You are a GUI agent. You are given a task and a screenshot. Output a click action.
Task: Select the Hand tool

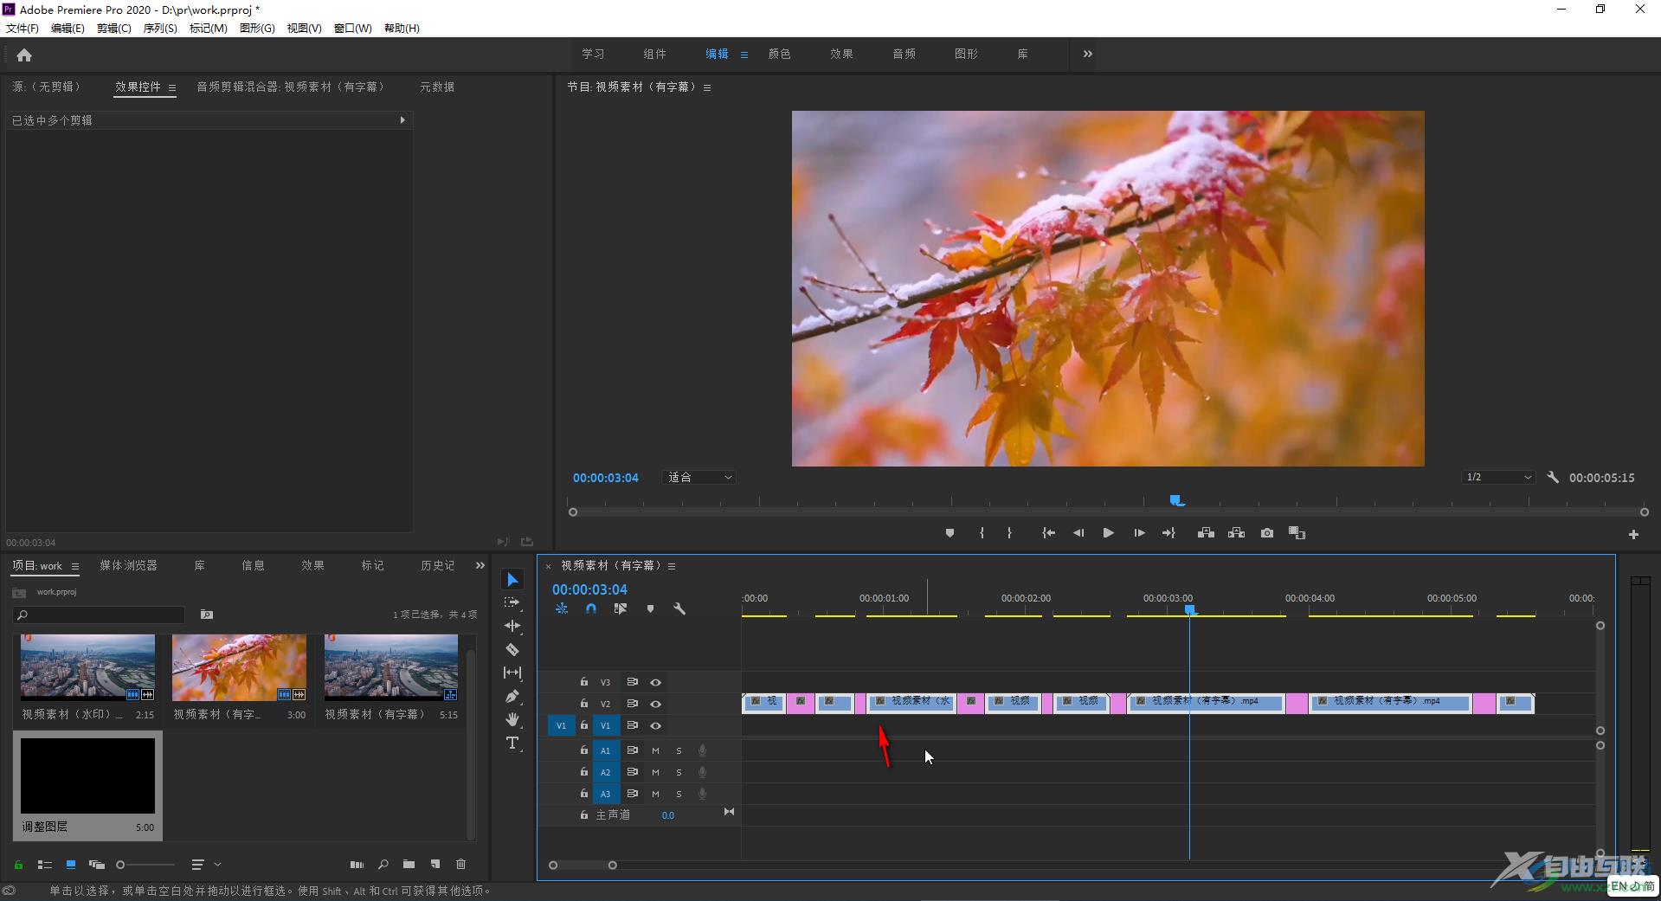[512, 719]
